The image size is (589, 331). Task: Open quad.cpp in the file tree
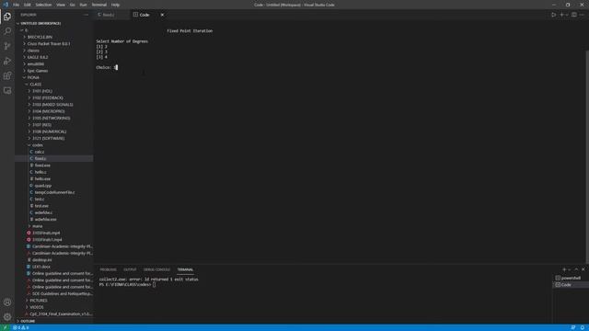(43, 186)
